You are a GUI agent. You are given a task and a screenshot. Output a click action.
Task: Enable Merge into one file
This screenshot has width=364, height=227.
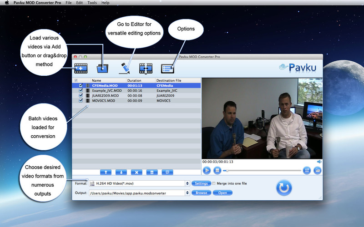(214, 183)
